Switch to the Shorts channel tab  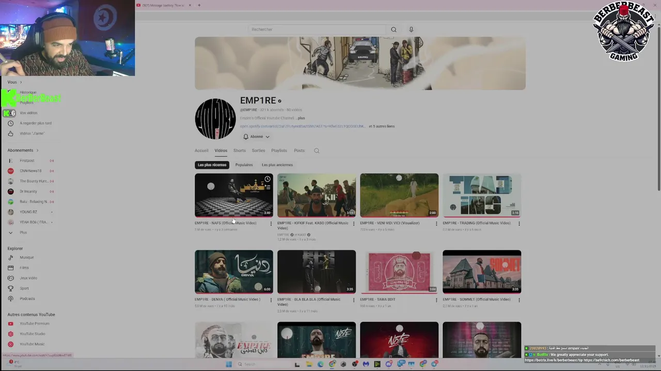click(240, 150)
